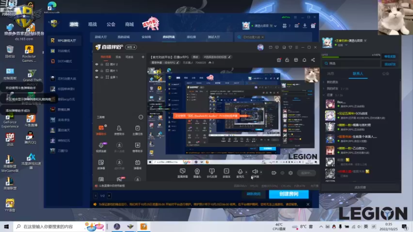Open the Windows Start menu
This screenshot has height=232, width=413.
[6, 226]
